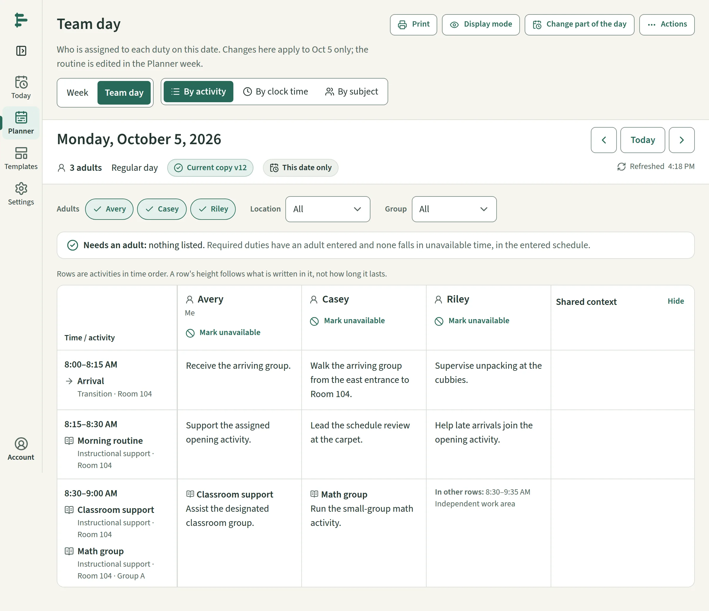Viewport: 709px width, 611px height.
Task: Open the Group dropdown
Action: (x=454, y=209)
